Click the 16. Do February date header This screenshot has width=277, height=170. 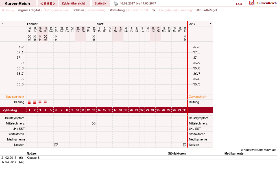tap(29, 30)
